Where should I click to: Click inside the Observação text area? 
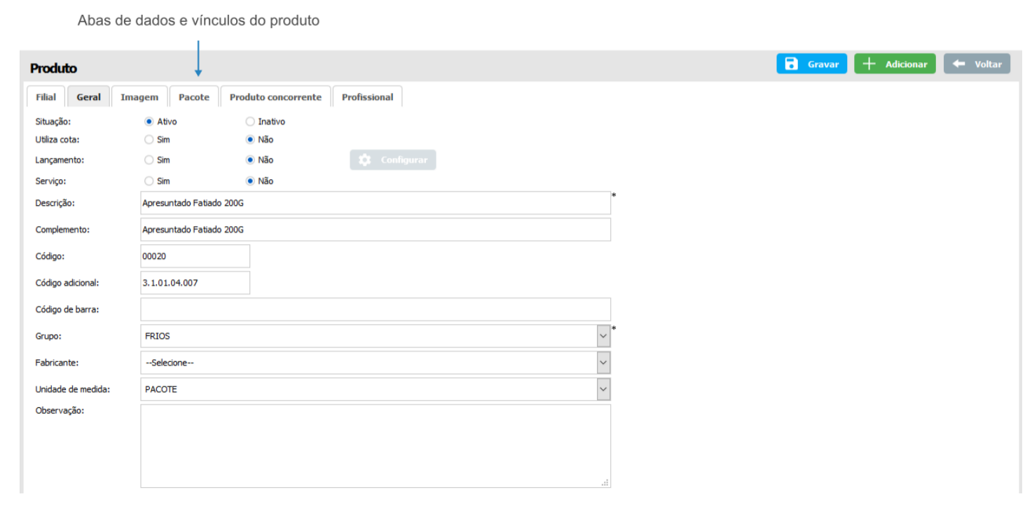[376, 445]
